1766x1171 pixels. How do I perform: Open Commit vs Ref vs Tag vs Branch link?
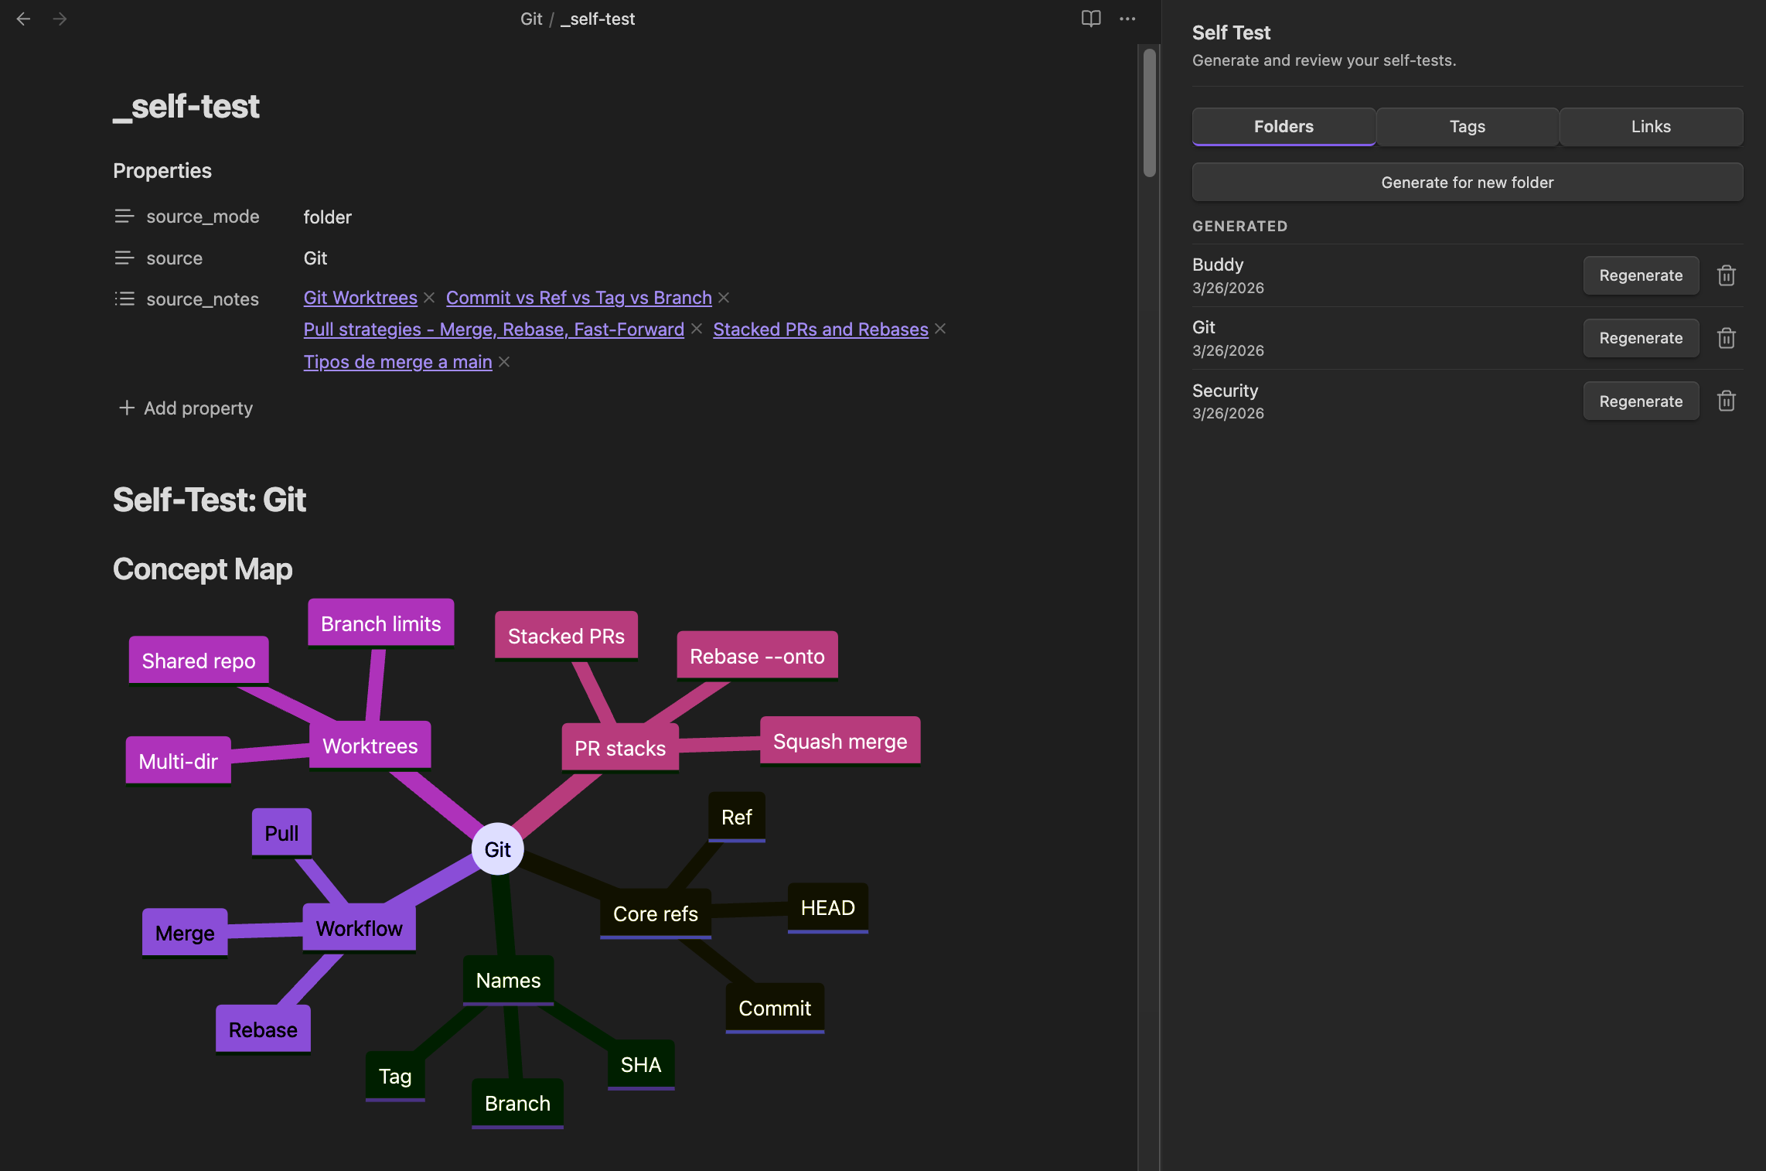(578, 298)
